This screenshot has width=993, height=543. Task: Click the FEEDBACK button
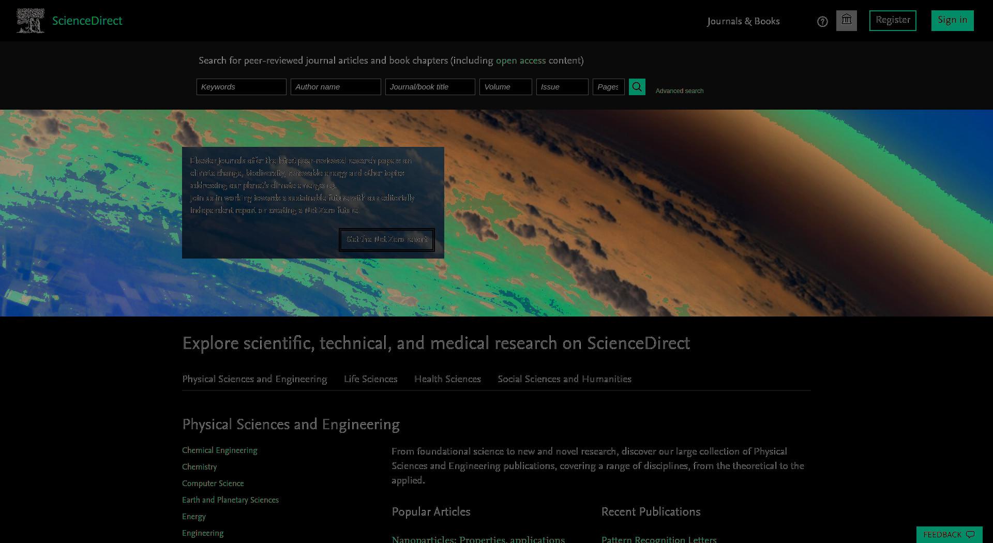[x=949, y=535]
